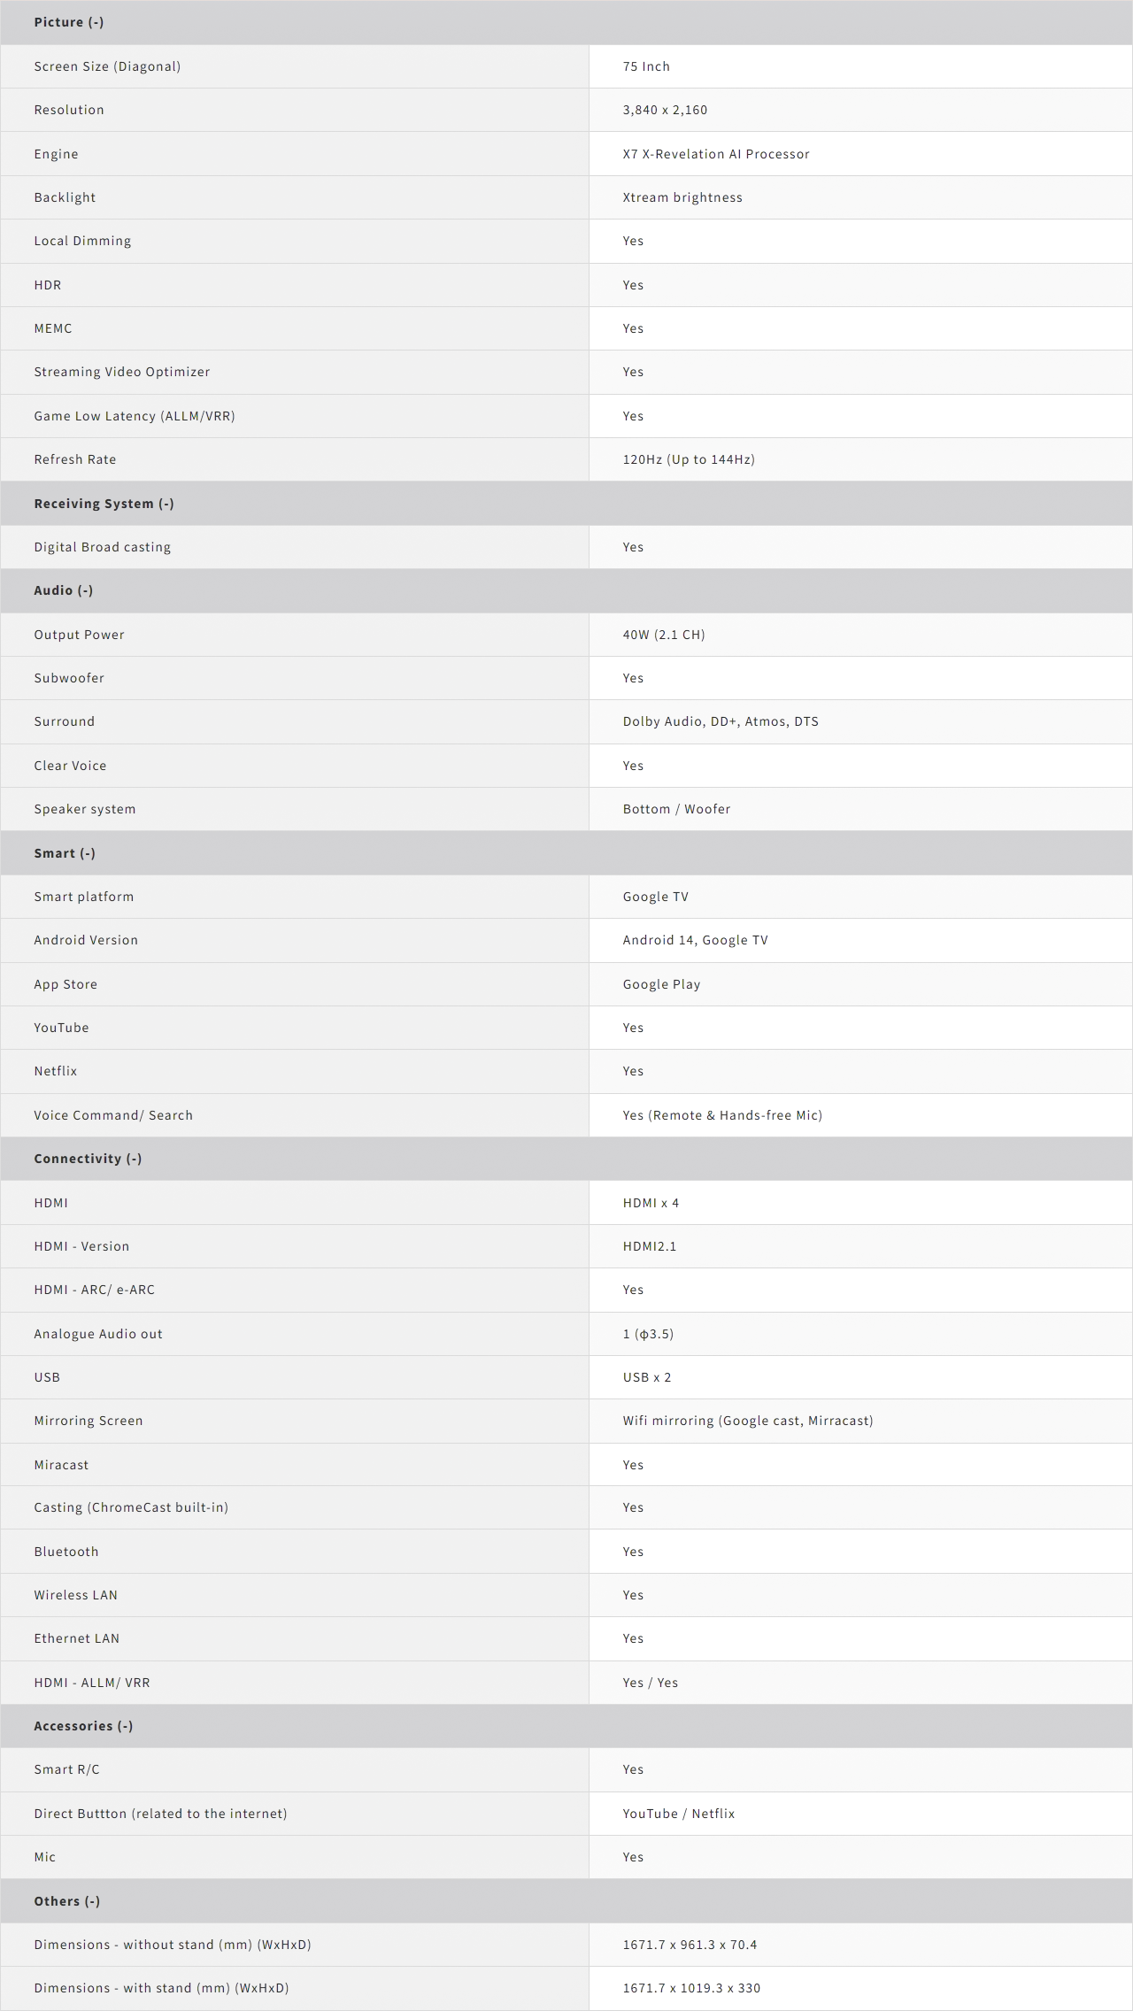This screenshot has height=2011, width=1133.
Task: Collapse the Audio (-) section header
Action: [x=64, y=590]
